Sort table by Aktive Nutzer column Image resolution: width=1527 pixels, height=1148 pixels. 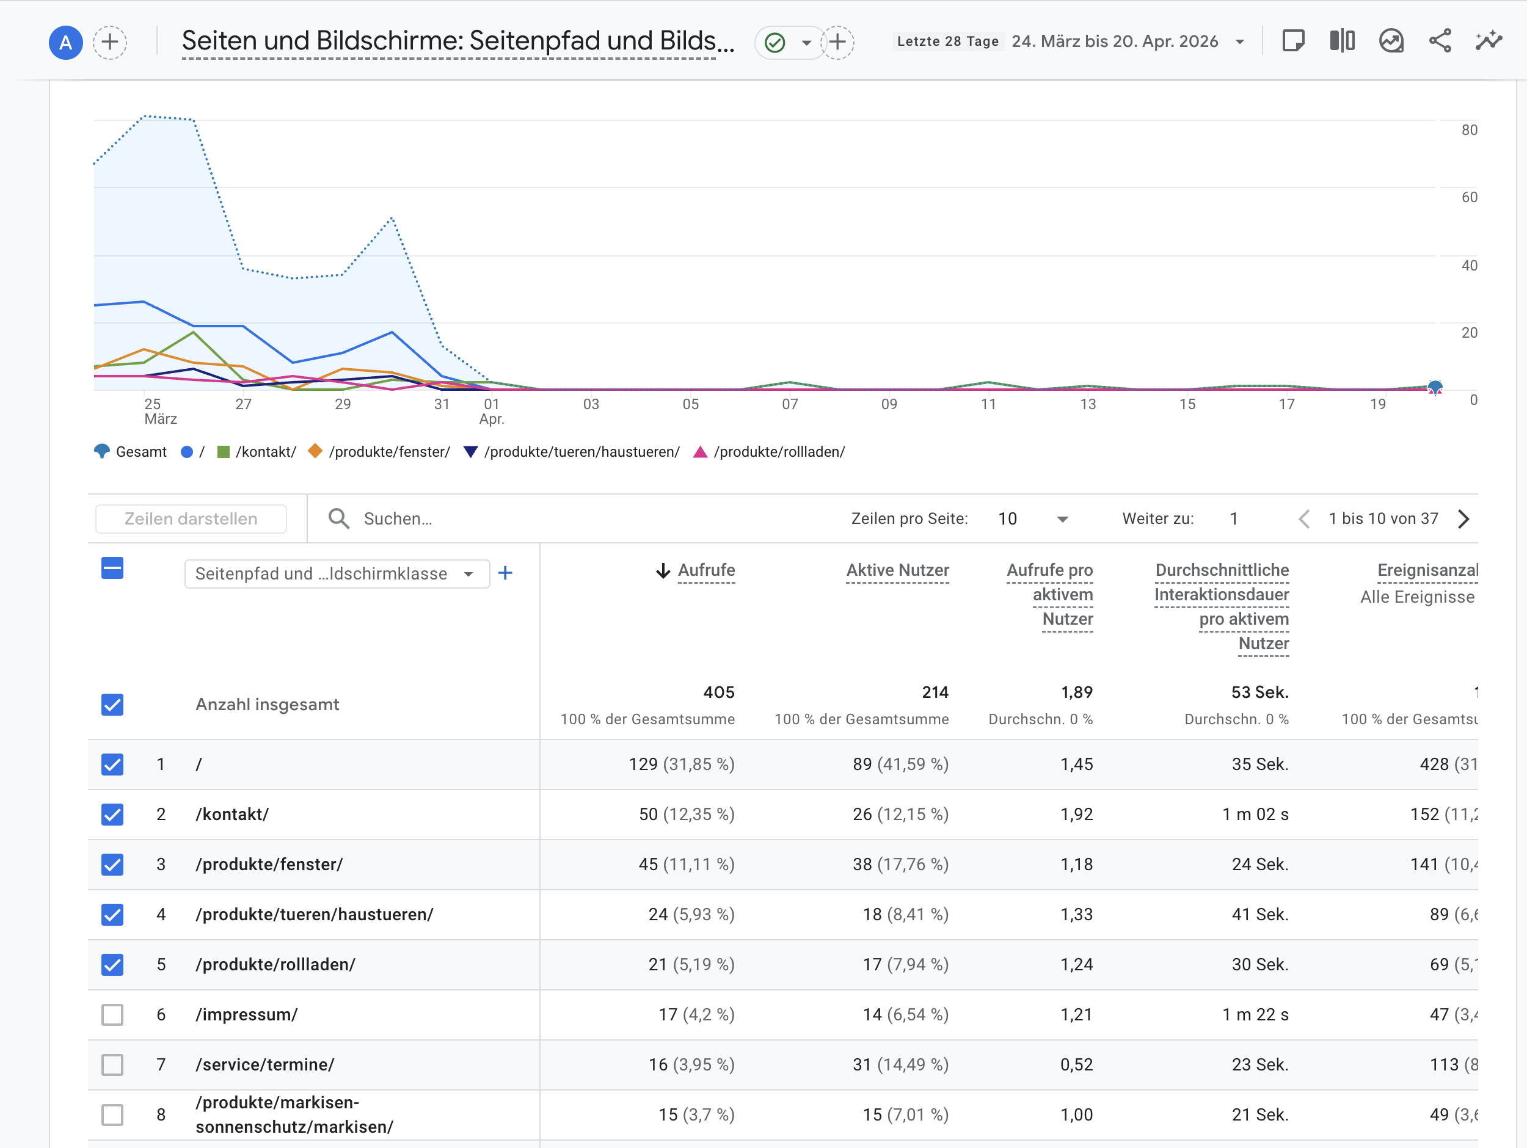pyautogui.click(x=897, y=570)
